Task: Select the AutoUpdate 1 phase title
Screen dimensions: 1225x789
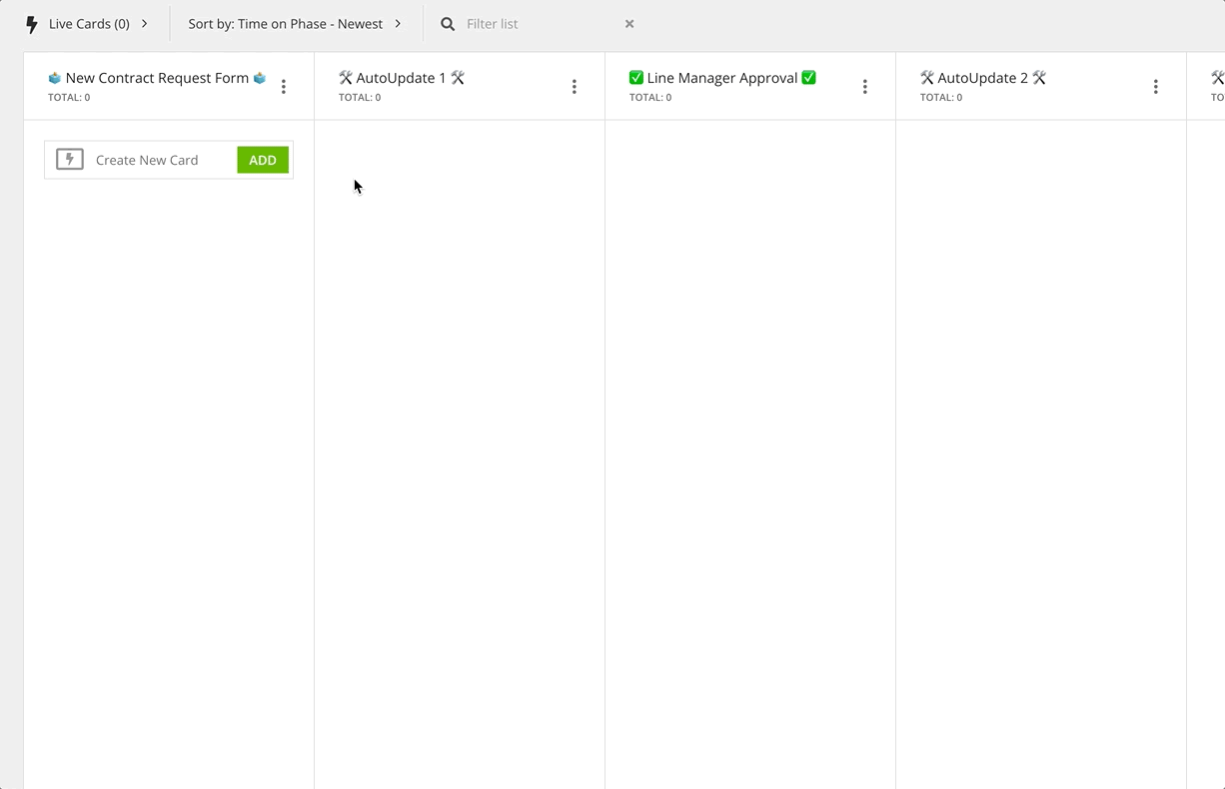Action: [x=402, y=78]
